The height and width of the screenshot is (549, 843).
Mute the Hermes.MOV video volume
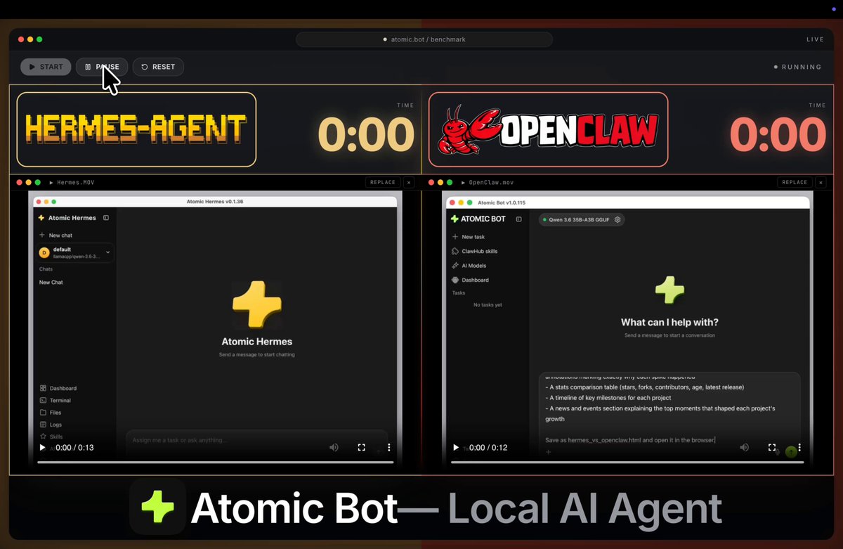pyautogui.click(x=334, y=447)
